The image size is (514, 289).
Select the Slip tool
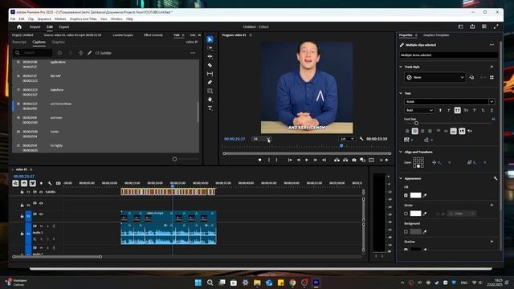[210, 74]
